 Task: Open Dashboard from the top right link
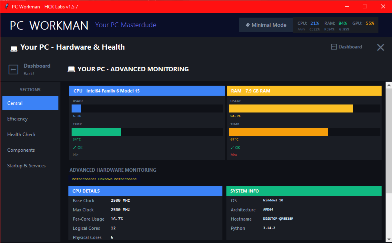pos(350,47)
